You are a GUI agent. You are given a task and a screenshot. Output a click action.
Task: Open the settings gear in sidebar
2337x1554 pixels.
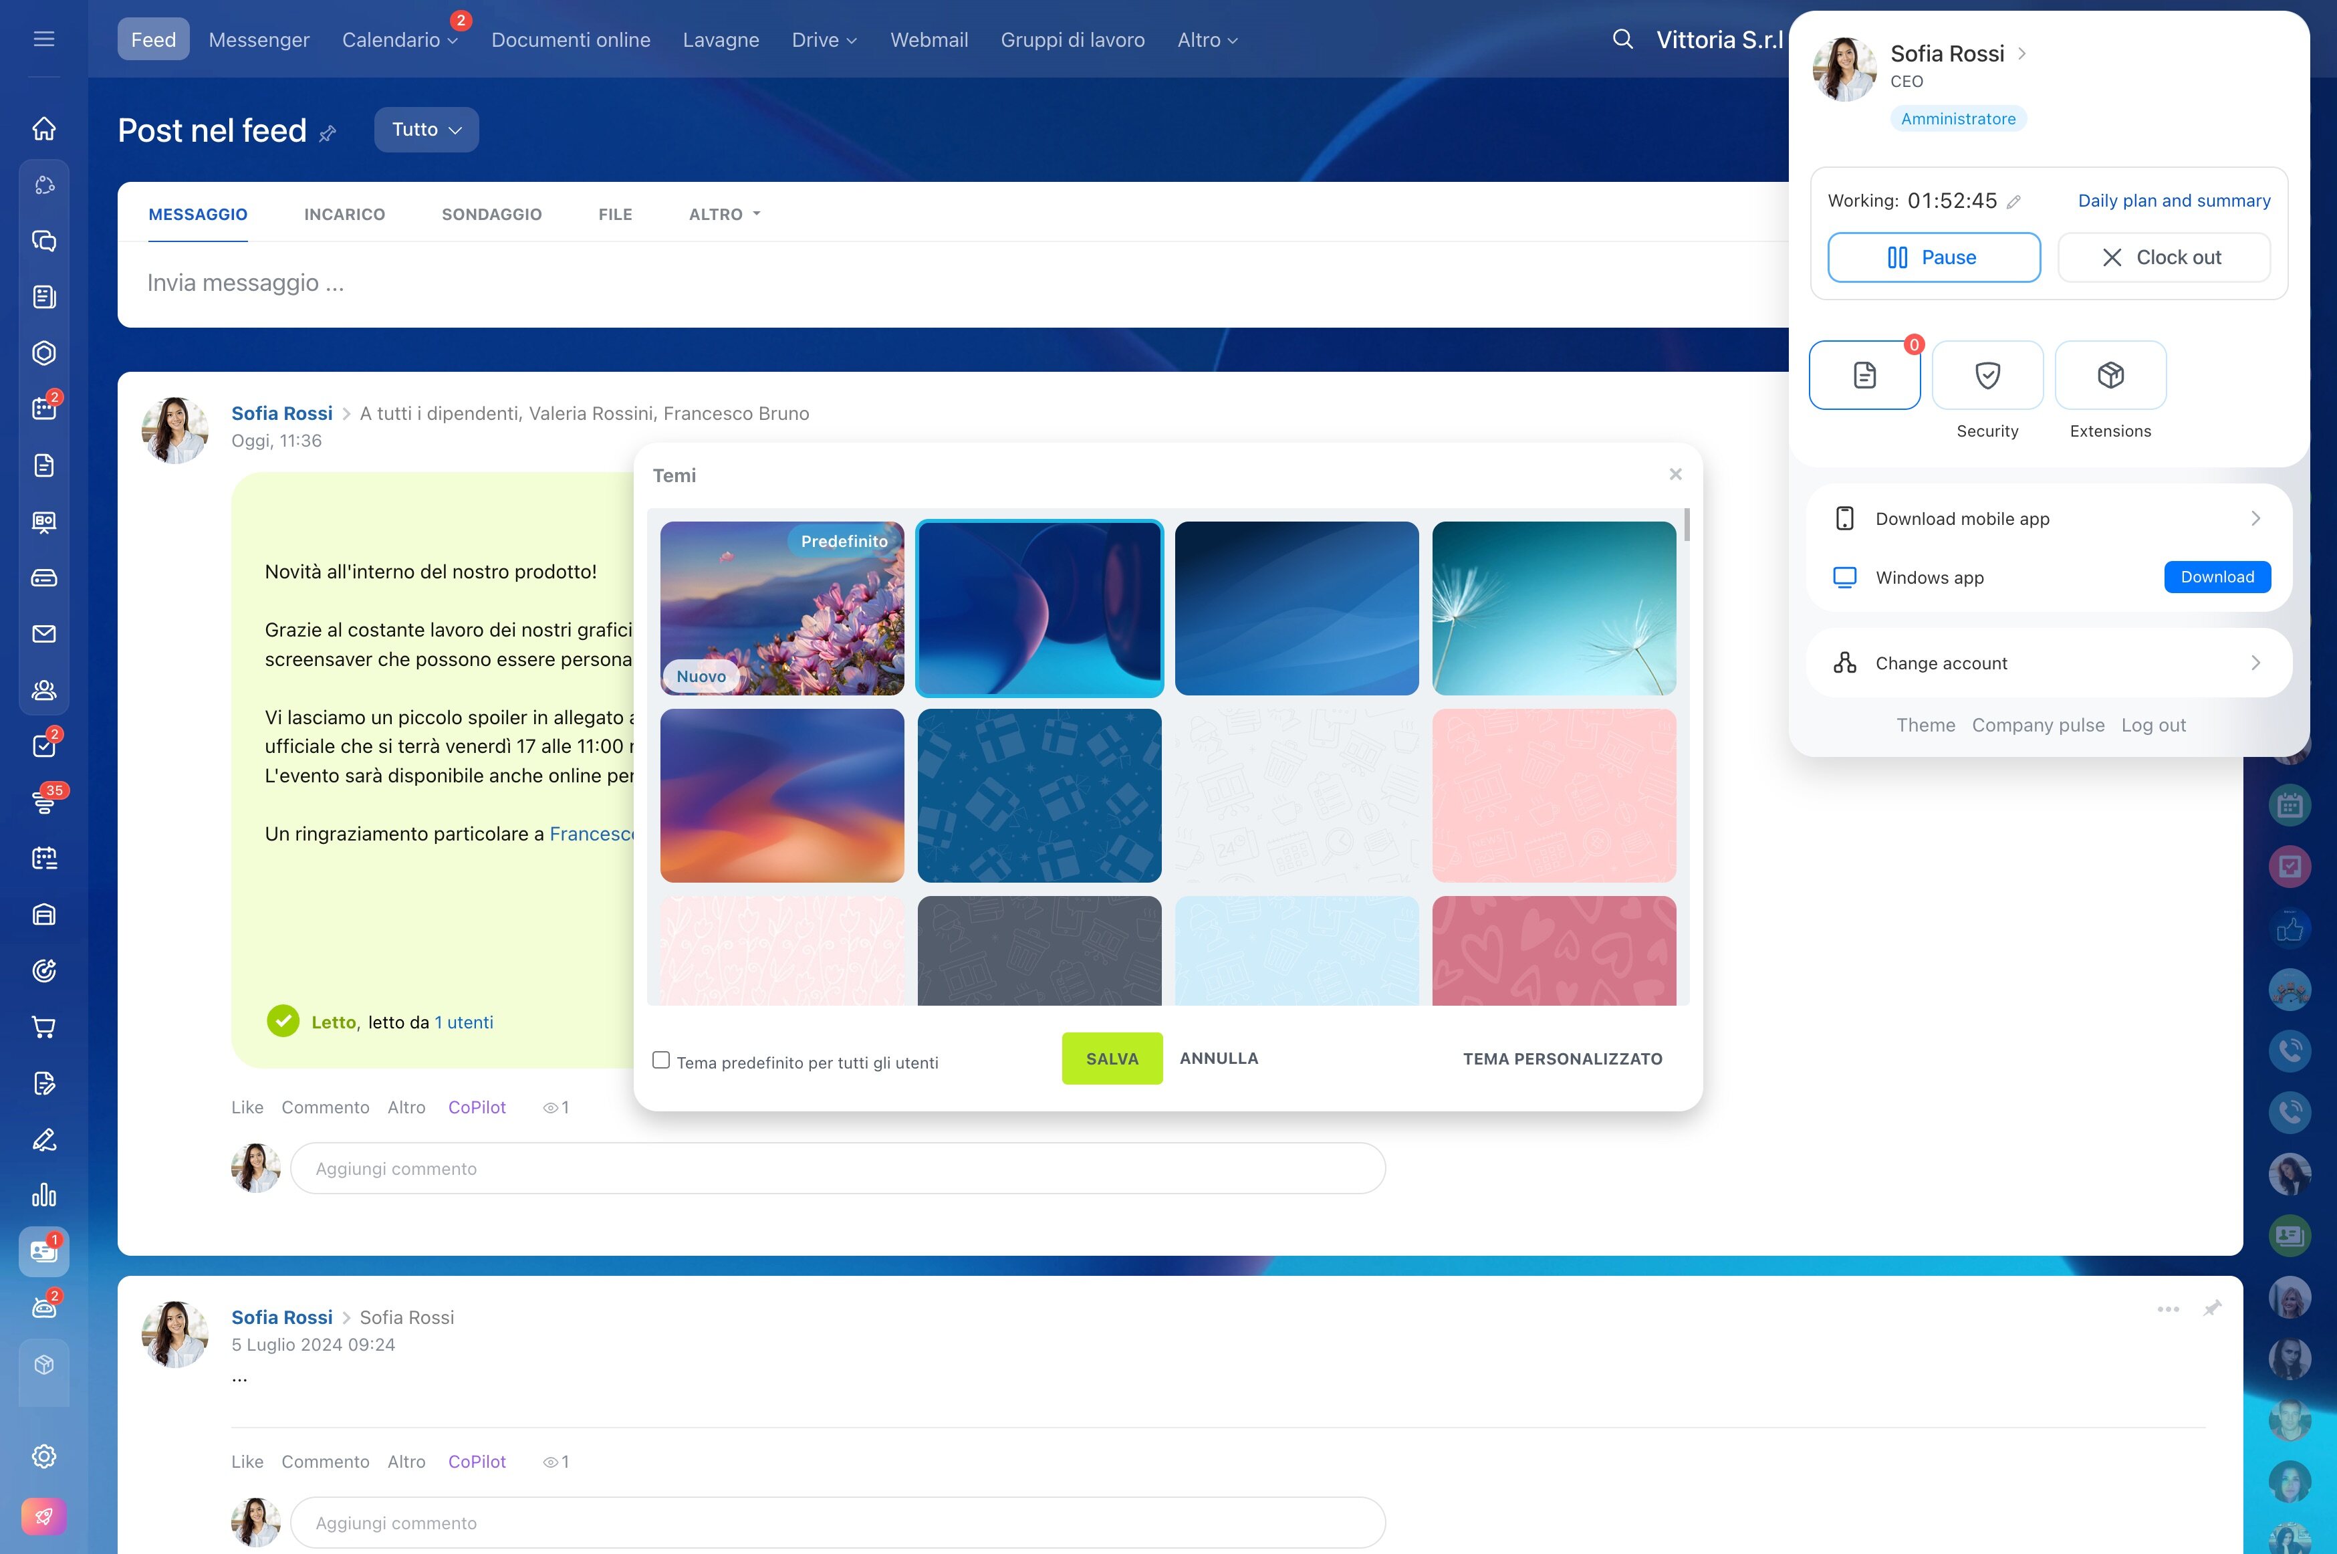tap(43, 1456)
